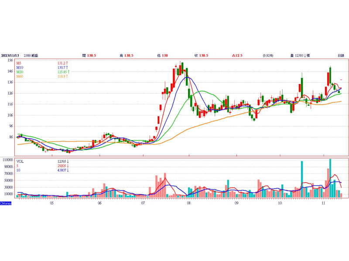Click the M5 moving average legend label
The height and width of the screenshot is (261, 349).
coord(19,63)
